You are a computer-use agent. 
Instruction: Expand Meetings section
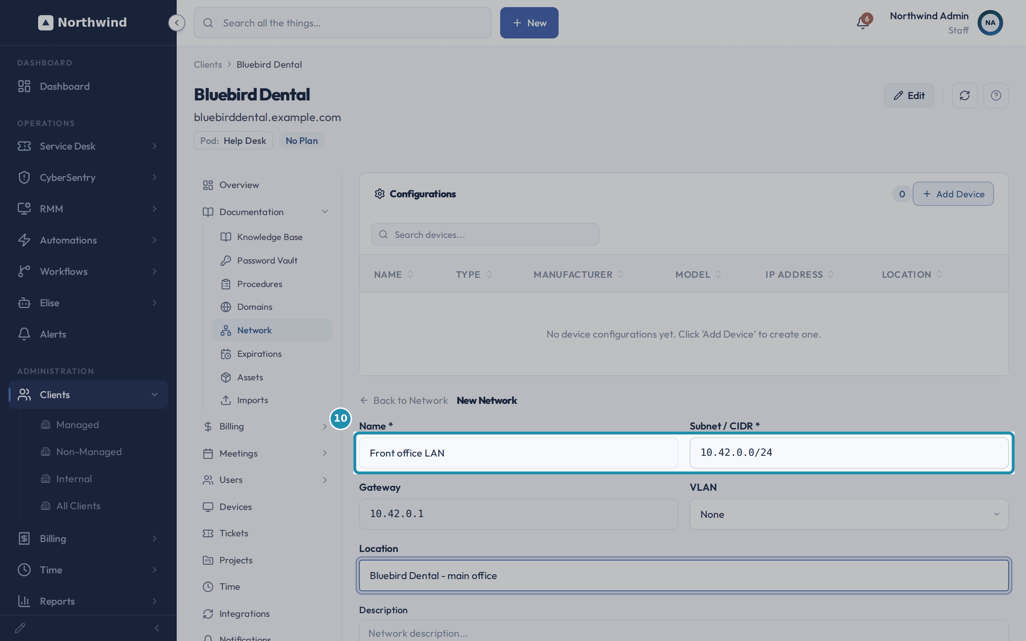click(x=266, y=453)
